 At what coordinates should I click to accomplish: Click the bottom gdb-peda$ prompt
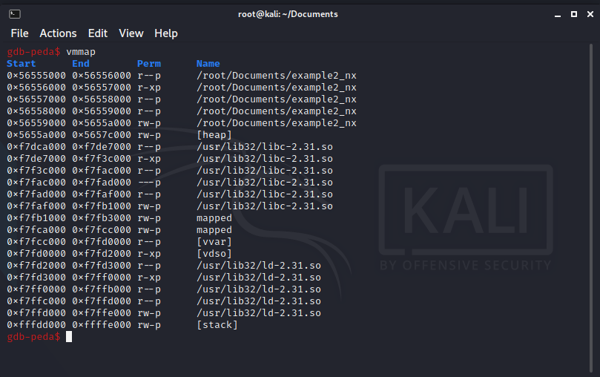coord(33,337)
